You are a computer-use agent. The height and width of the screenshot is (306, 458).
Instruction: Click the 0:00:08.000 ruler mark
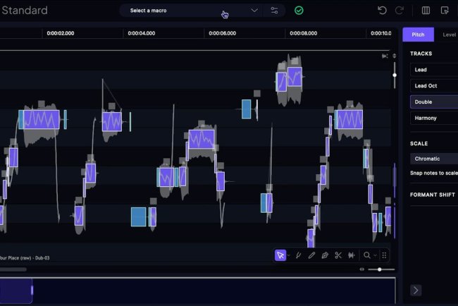[x=303, y=33]
